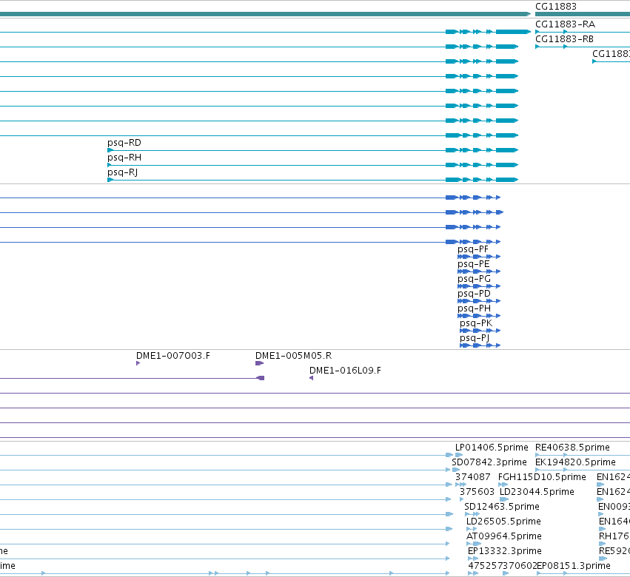Select the CG11883-RA transcript label
Image resolution: width=630 pixels, height=577 pixels.
click(565, 24)
